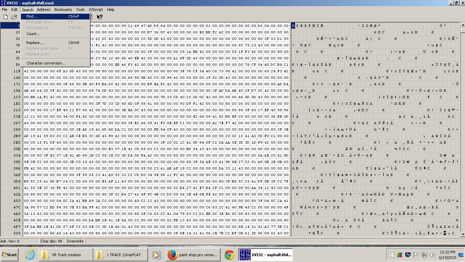Click the What's This help pointer icon
The height and width of the screenshot is (262, 465).
[100, 17]
